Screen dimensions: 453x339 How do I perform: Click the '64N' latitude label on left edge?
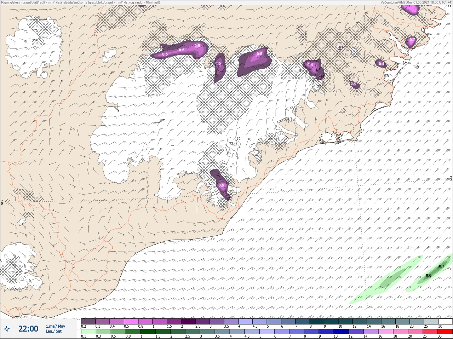(2, 202)
